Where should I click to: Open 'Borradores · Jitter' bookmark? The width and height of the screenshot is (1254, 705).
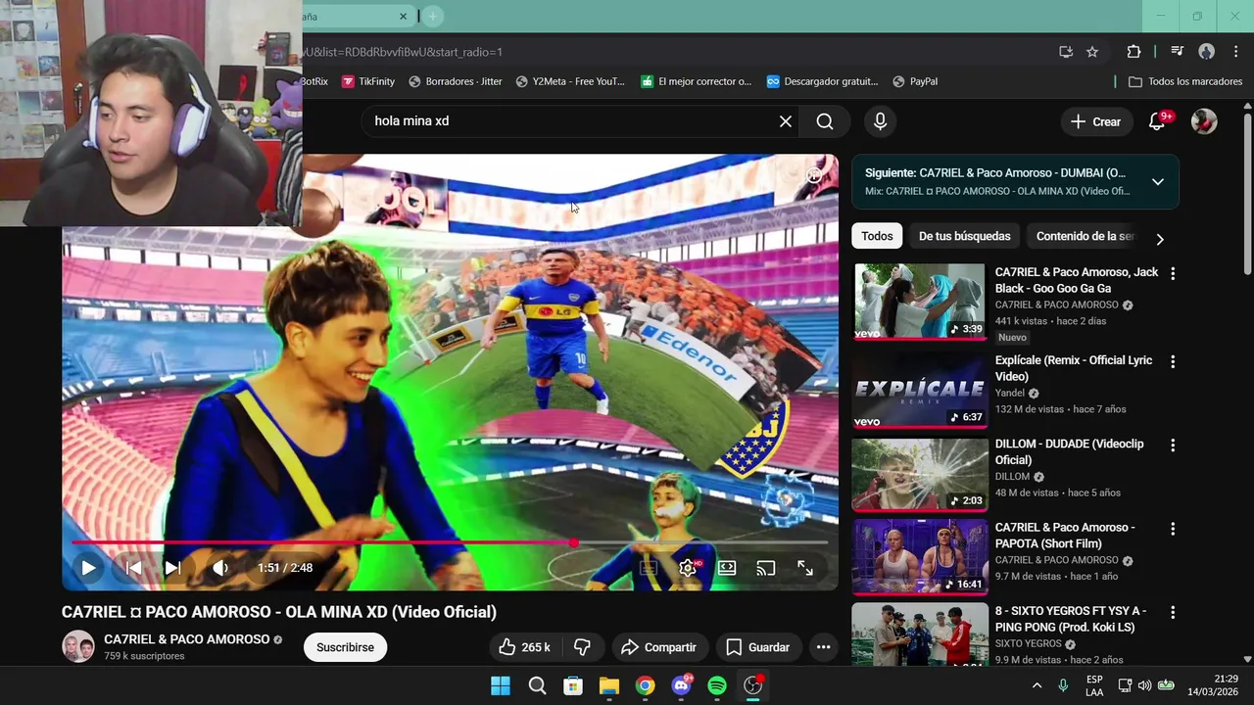coord(456,81)
